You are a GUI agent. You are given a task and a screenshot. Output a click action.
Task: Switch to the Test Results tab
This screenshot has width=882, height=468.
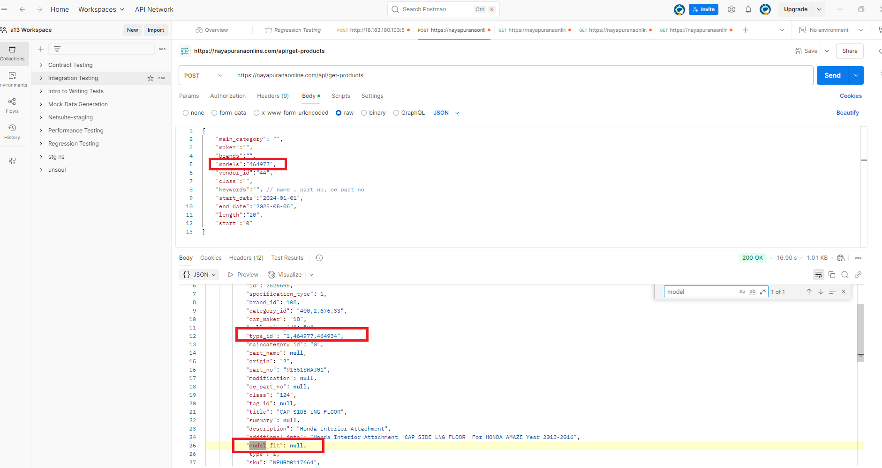click(x=287, y=258)
